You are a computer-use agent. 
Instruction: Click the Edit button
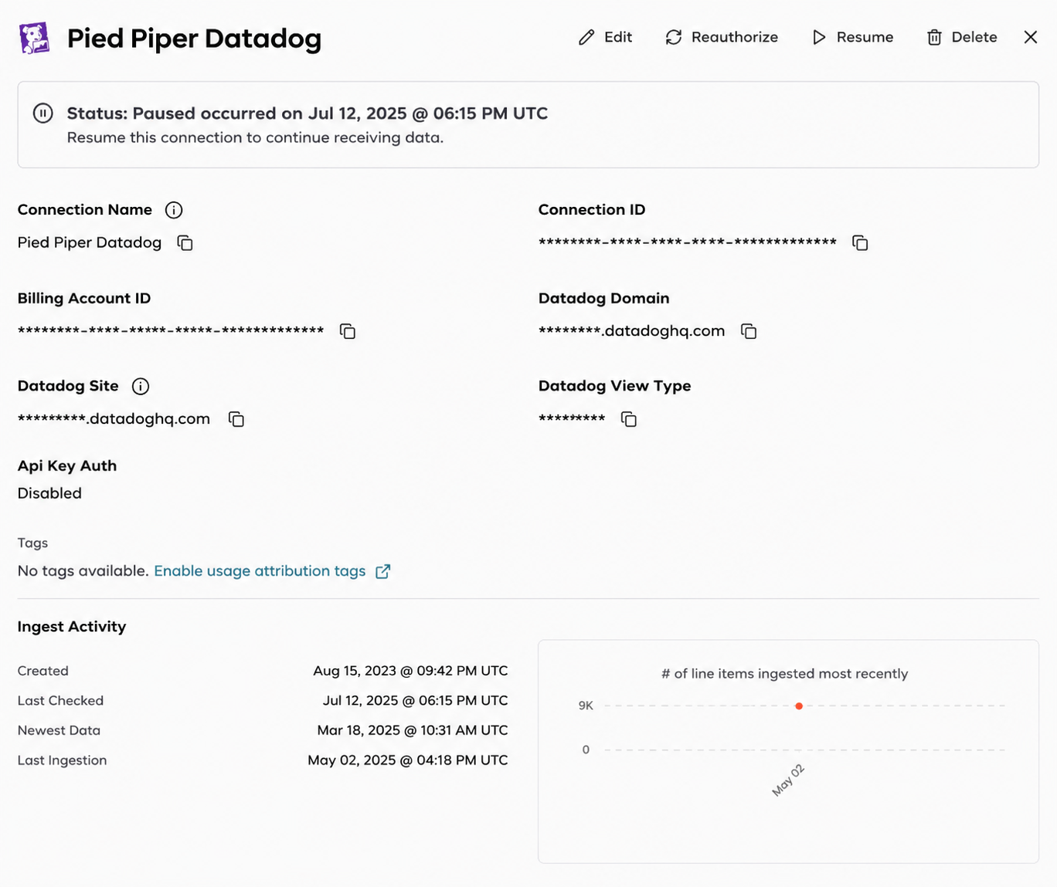tap(605, 37)
